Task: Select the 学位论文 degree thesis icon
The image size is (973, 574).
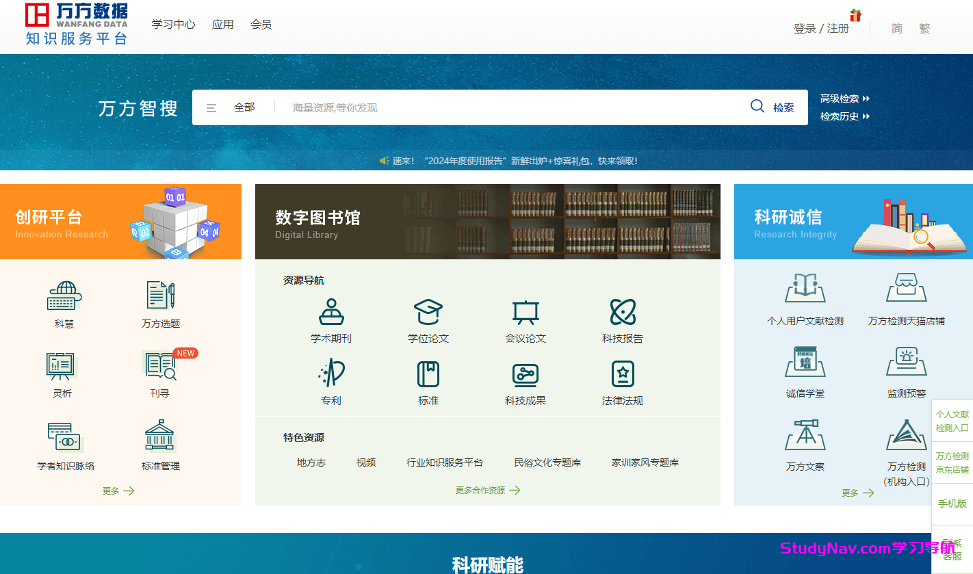Action: point(428,322)
